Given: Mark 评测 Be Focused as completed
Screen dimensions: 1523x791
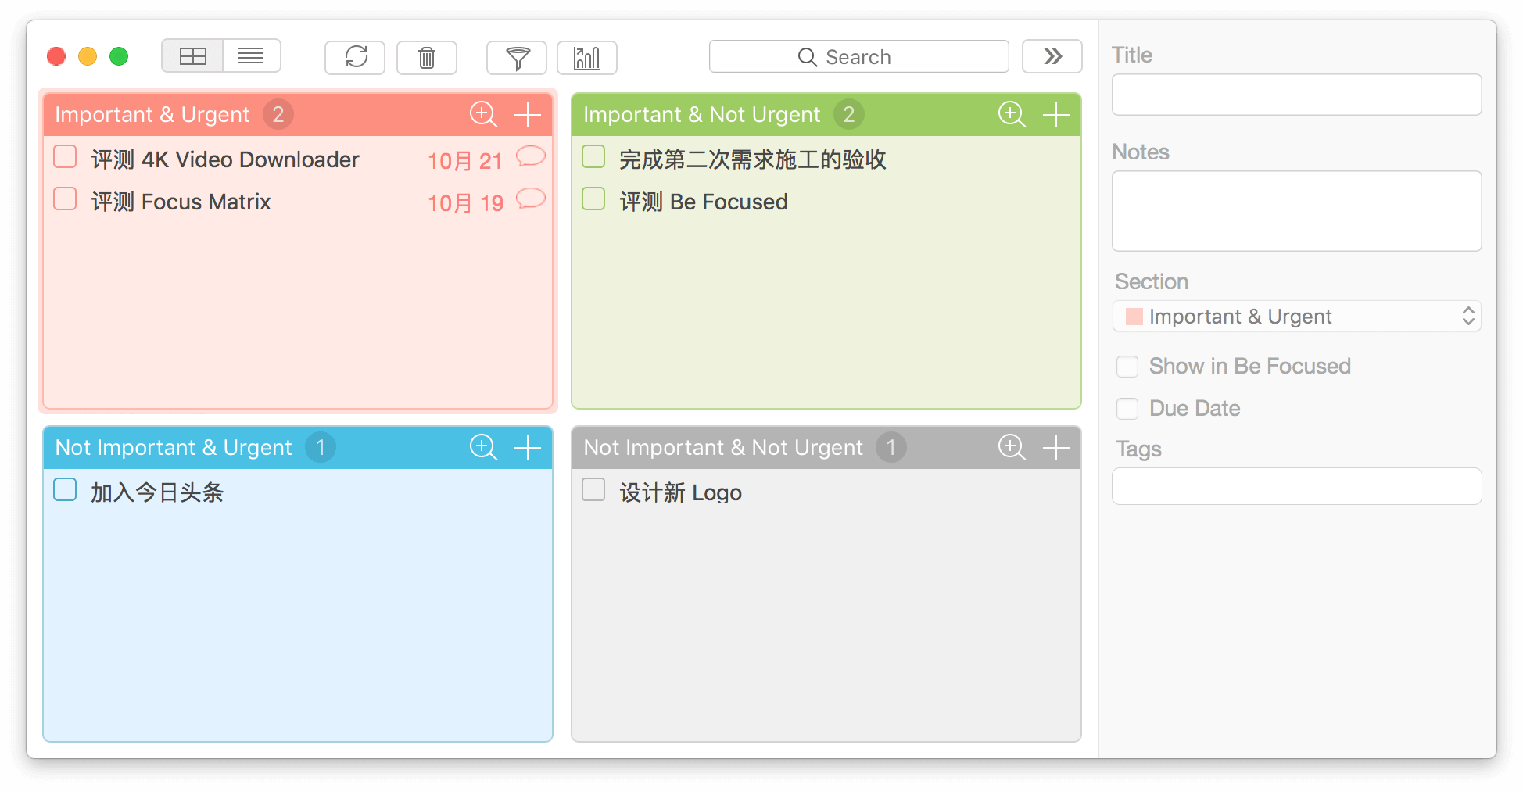Looking at the screenshot, I should (593, 199).
